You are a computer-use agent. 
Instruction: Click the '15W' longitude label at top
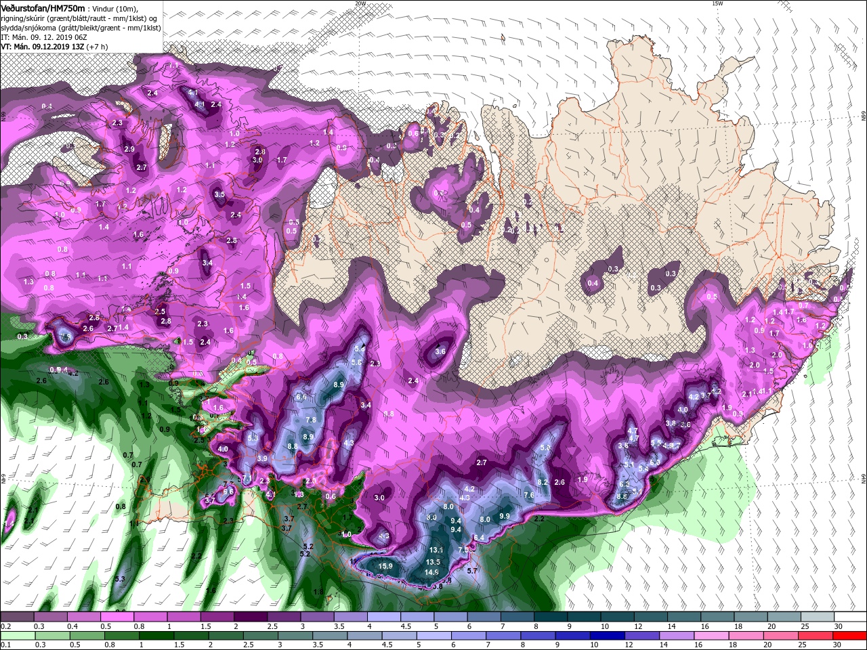point(718,3)
